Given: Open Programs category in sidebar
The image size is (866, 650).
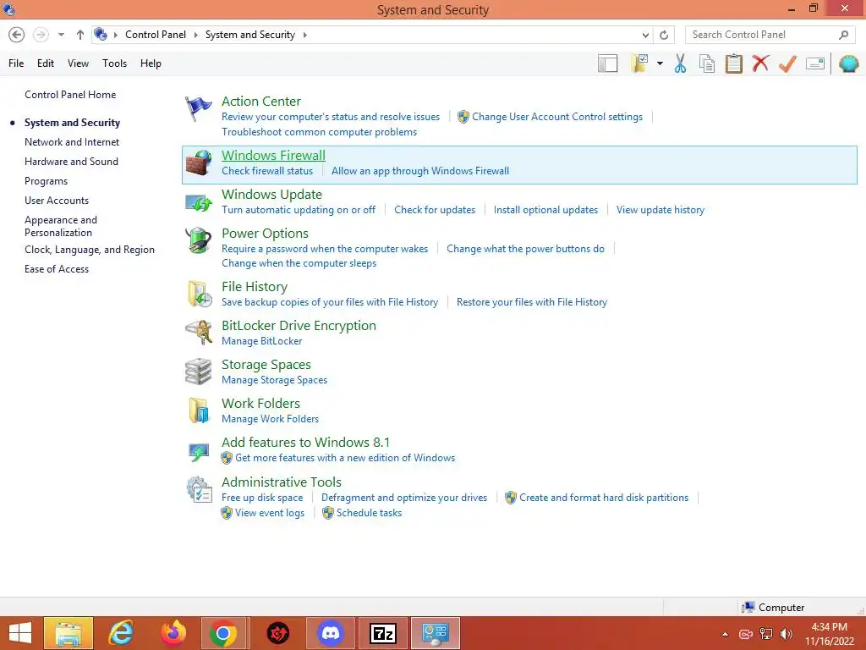Looking at the screenshot, I should [46, 181].
